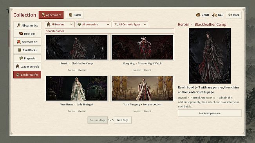Click the 840 currency amount
This screenshot has width=255, height=143.
point(221,15)
